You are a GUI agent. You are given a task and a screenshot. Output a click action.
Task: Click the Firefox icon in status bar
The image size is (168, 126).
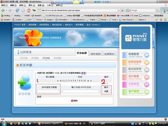(165, 119)
